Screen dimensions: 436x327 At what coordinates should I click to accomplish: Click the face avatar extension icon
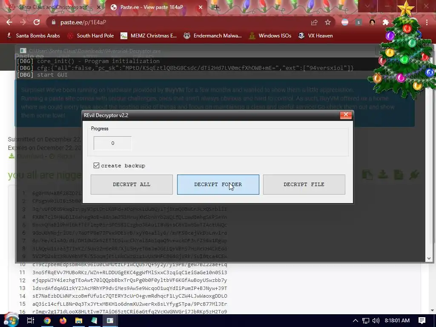(372, 22)
